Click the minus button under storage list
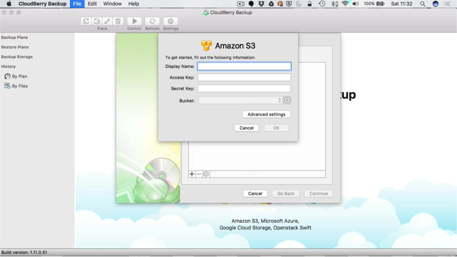 point(199,174)
